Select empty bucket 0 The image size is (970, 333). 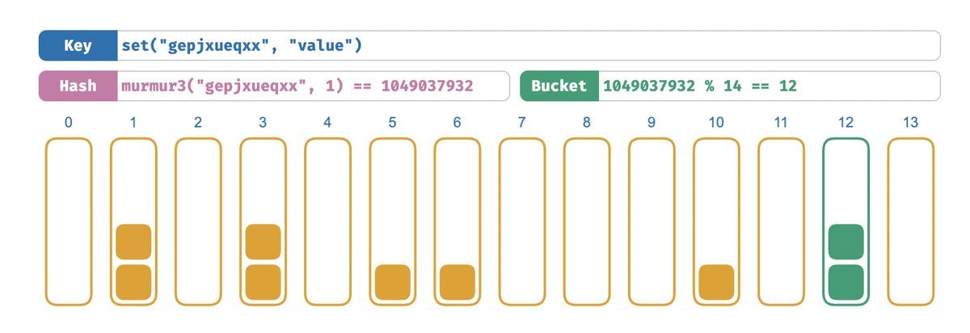69,221
